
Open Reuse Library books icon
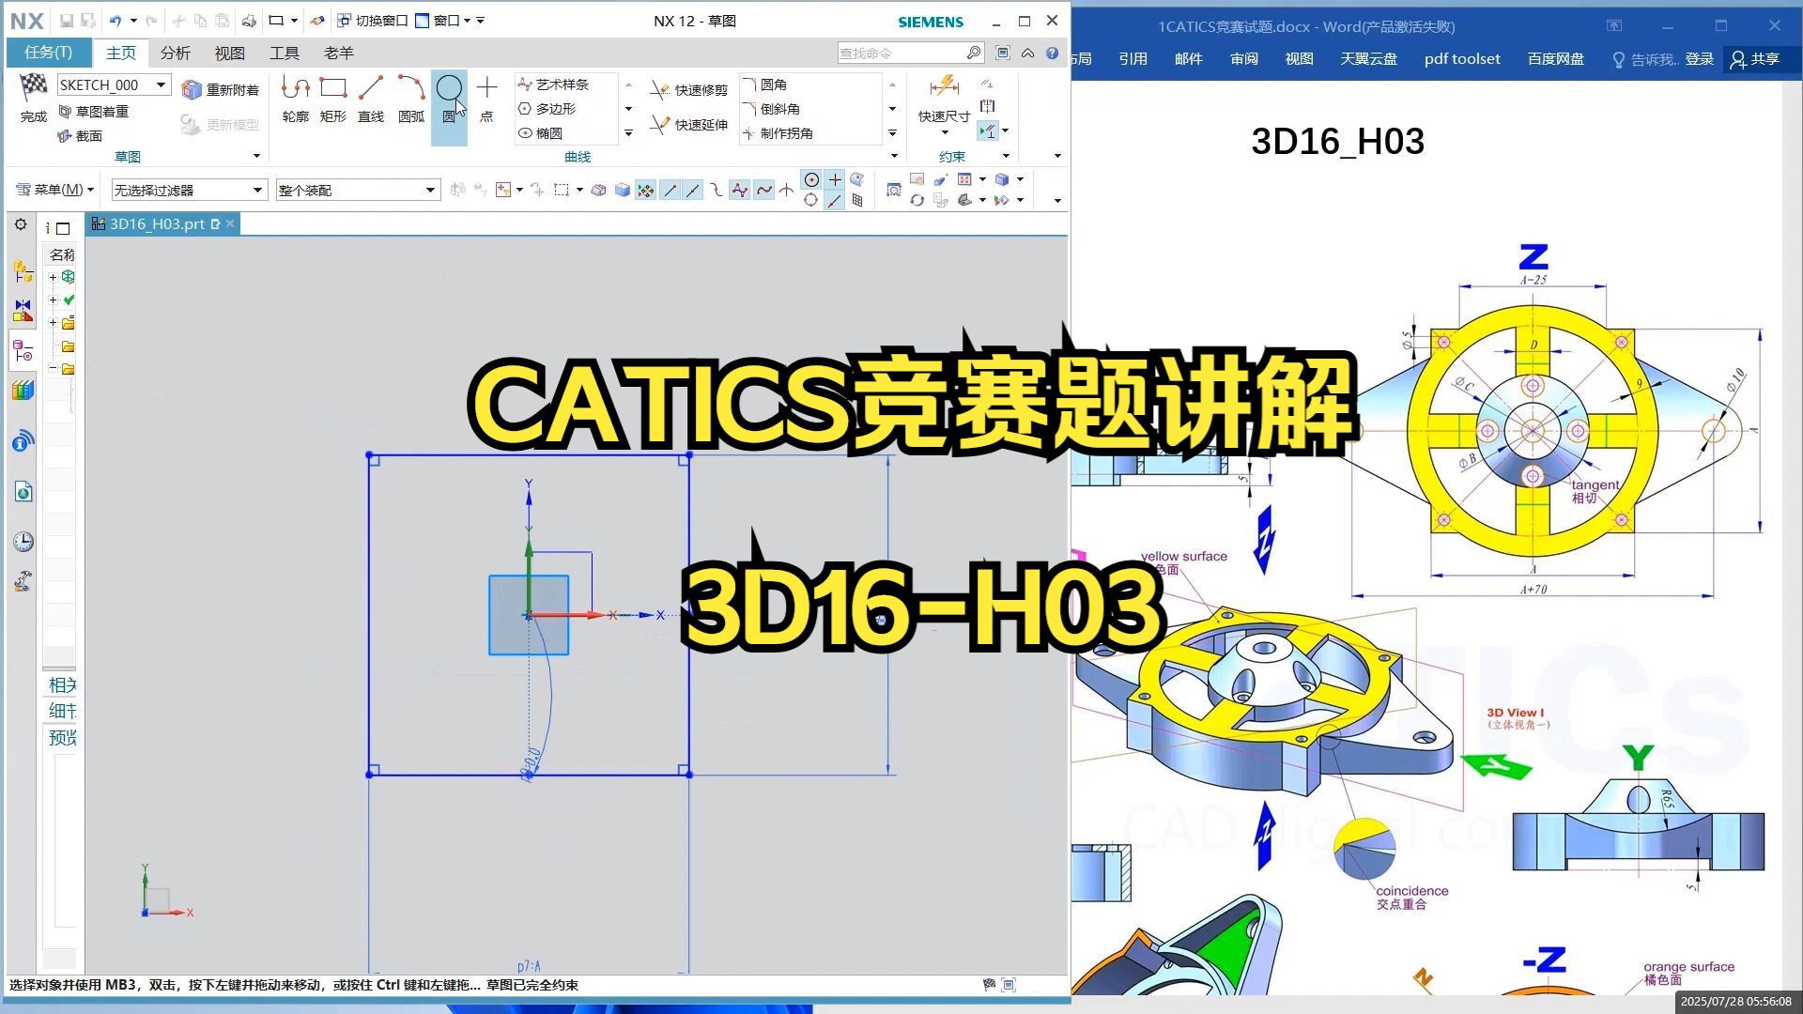coord(23,391)
